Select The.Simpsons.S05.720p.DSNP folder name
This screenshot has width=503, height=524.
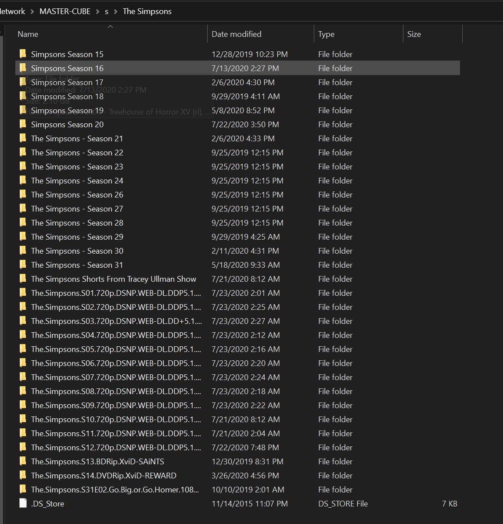[116, 349]
